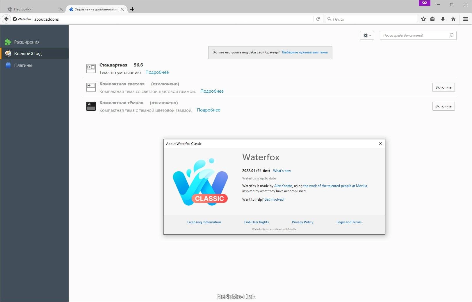Enable the Компактная светлая theme

click(x=443, y=87)
